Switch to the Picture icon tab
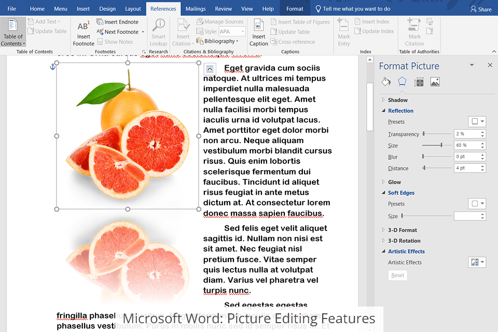This screenshot has width=498, height=332. tap(435, 81)
